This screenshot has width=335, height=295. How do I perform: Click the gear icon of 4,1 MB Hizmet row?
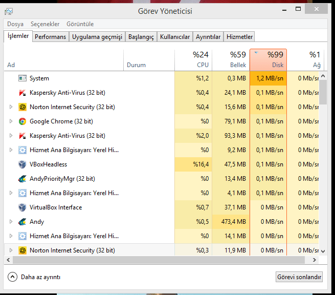coord(22,193)
